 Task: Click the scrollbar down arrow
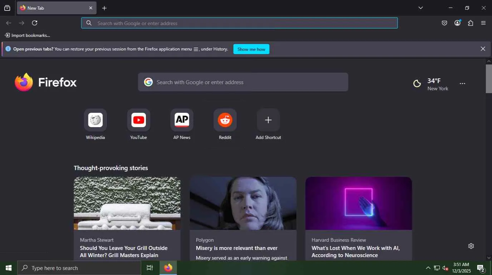489,258
